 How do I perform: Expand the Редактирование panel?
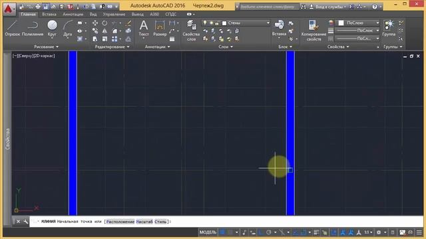[112, 47]
